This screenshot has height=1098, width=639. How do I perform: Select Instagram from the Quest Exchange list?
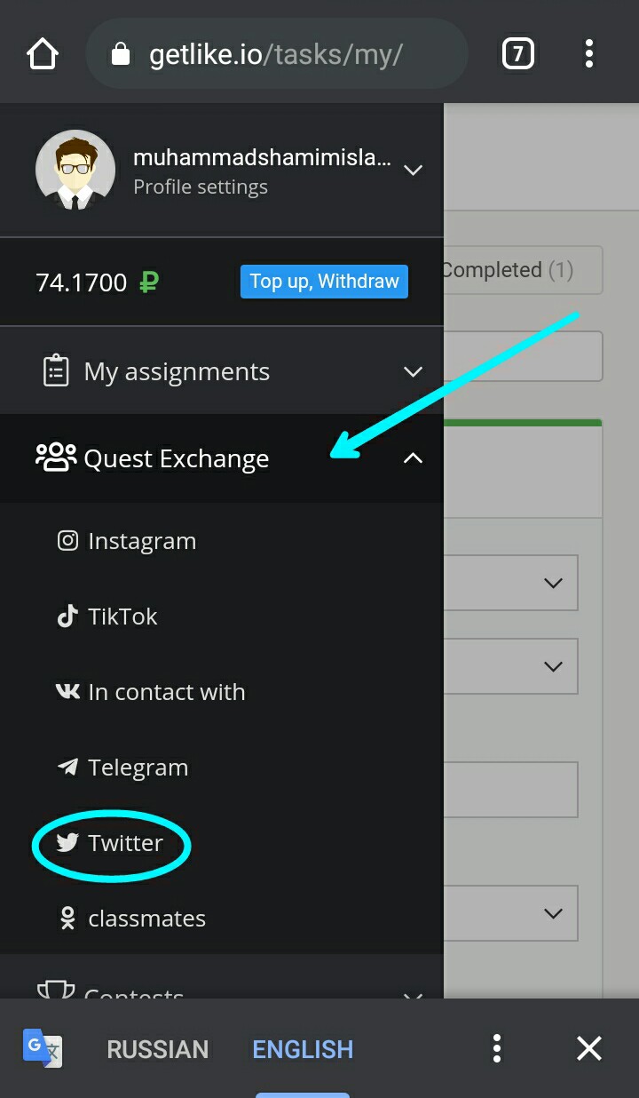point(141,541)
